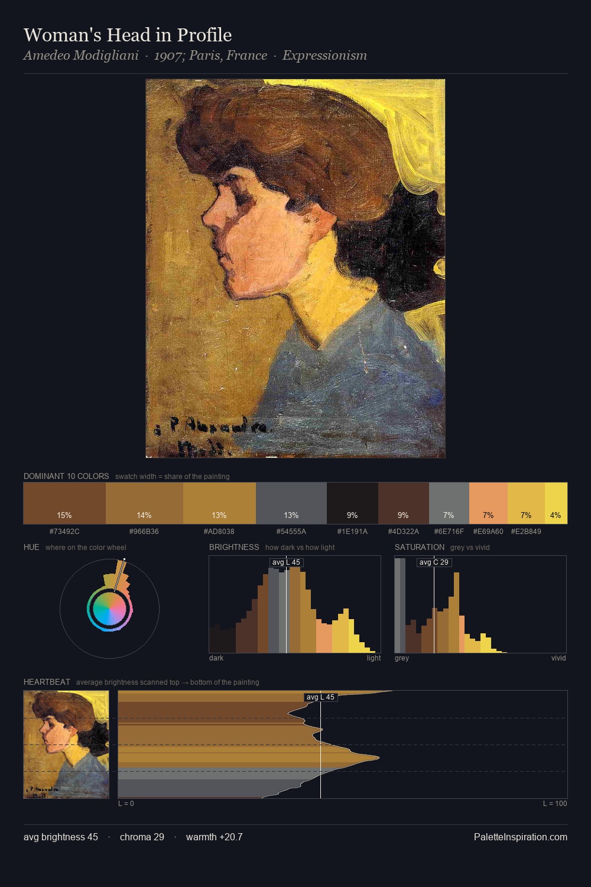The height and width of the screenshot is (887, 591).
Task: Click the avg L 45 label in the brightness histogram
Action: point(286,562)
